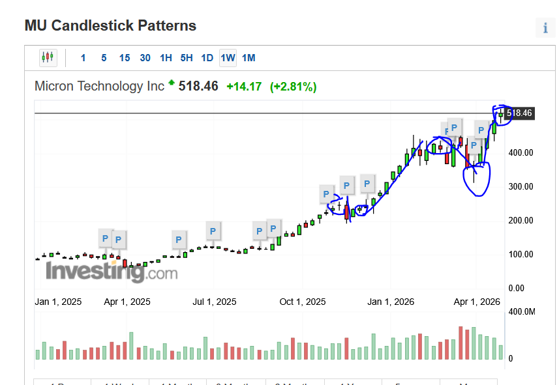Switch chart to 15 minute interval
Screen dimensions: 559x385
pos(125,58)
